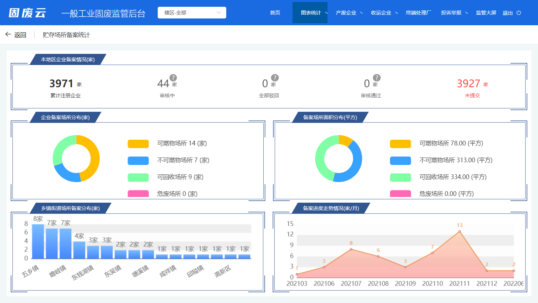
Task: Click the help icon next to 审核通过
Action: (x=377, y=78)
